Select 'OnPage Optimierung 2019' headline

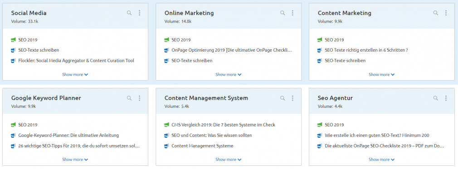232,50
